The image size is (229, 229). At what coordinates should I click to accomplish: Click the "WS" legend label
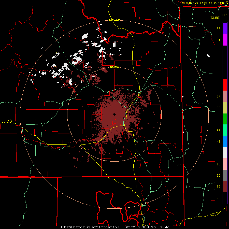(218, 141)
